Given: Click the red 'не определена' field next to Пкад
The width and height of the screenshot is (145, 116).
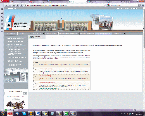Looking at the screenshot, I should click(x=45, y=62).
